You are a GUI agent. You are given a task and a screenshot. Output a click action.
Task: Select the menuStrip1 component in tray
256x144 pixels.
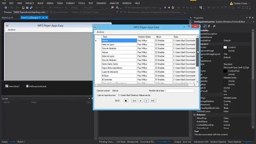(12, 86)
